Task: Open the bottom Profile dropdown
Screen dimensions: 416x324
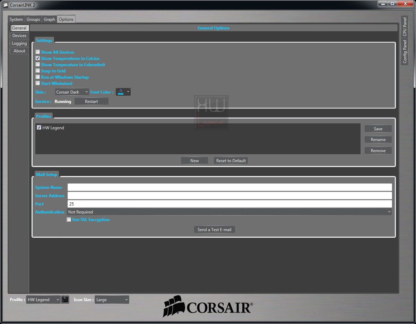Action: point(43,300)
